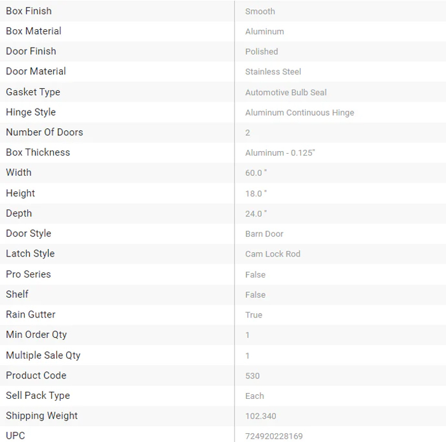Click the 60.0" width value
Image resolution: width=446 pixels, height=442 pixels.
point(256,173)
